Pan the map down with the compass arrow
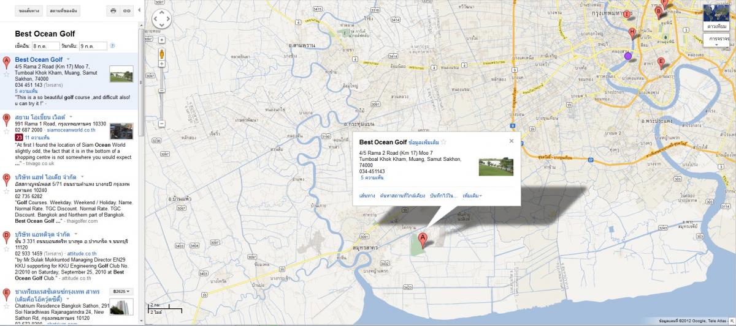The width and height of the screenshot is (736, 326). [x=162, y=25]
